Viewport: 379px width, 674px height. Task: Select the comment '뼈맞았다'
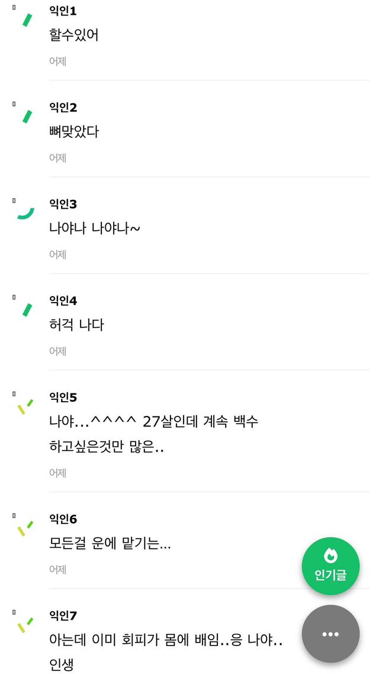[x=74, y=132]
